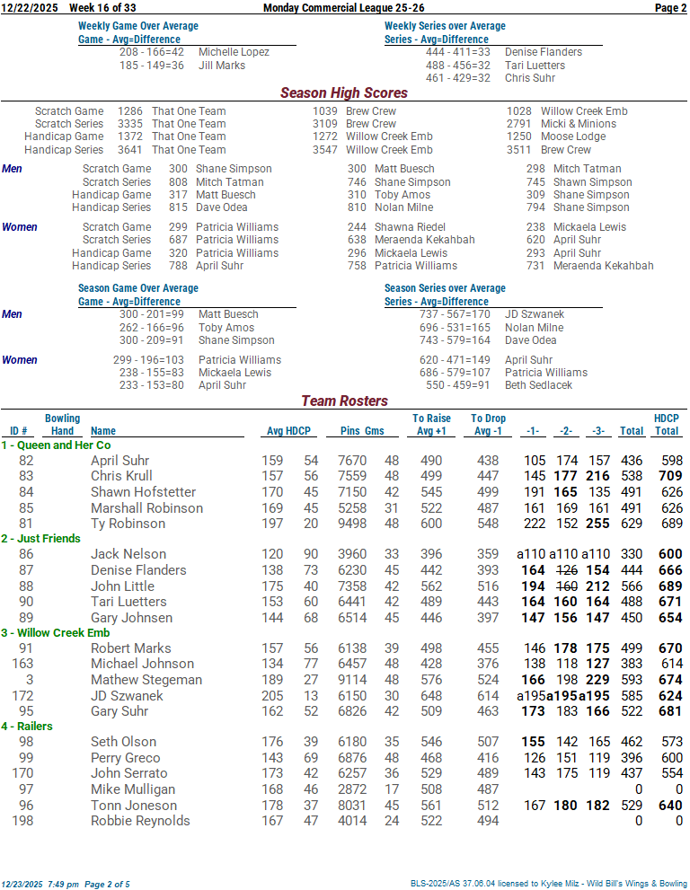Click Ty Robinson's name in roster
690x890 pixels.
tap(128, 524)
